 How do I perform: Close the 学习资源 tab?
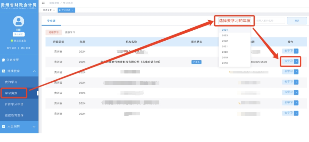click(x=73, y=10)
